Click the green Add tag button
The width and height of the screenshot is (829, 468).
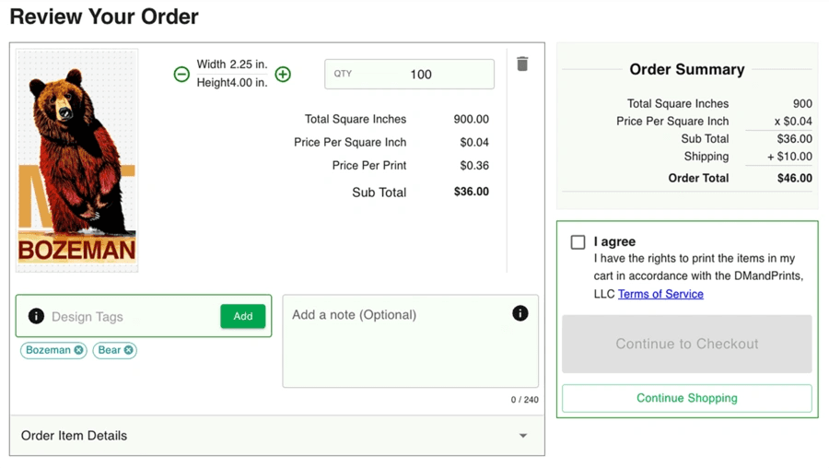click(x=242, y=316)
